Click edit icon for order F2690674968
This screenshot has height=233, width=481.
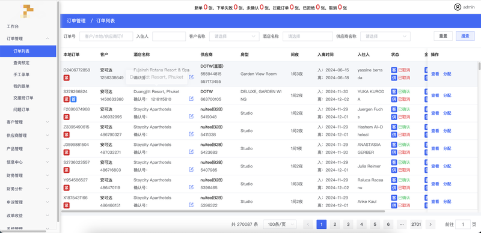point(191,116)
